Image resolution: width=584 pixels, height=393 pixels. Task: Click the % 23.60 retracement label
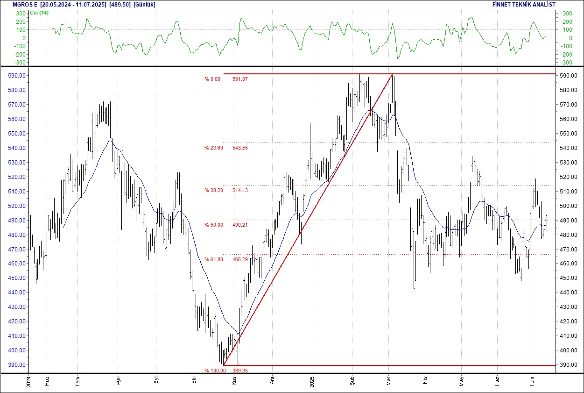click(x=213, y=148)
